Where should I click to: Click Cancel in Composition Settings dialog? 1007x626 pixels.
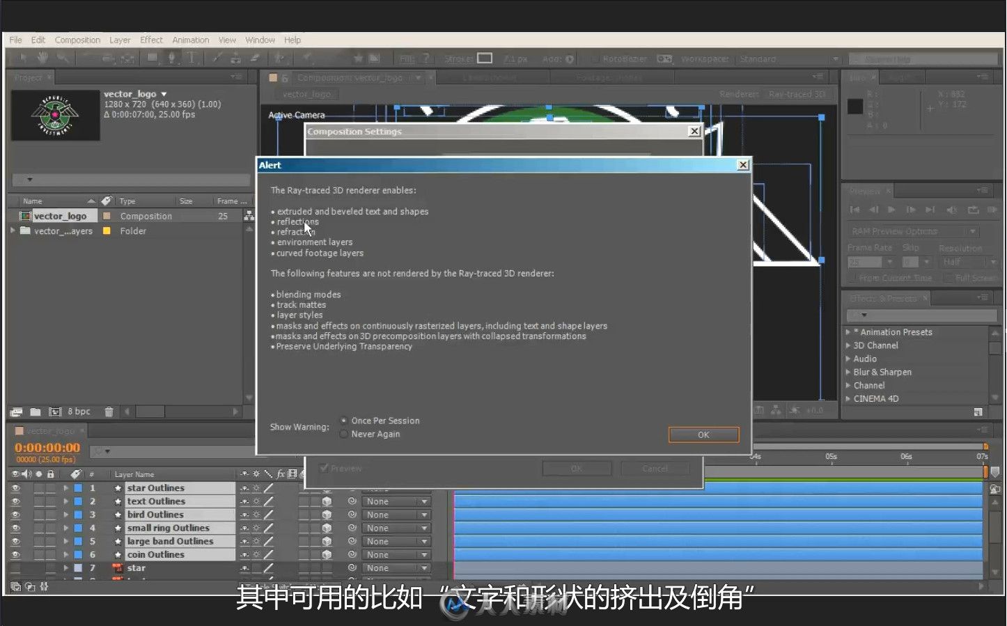(x=655, y=469)
